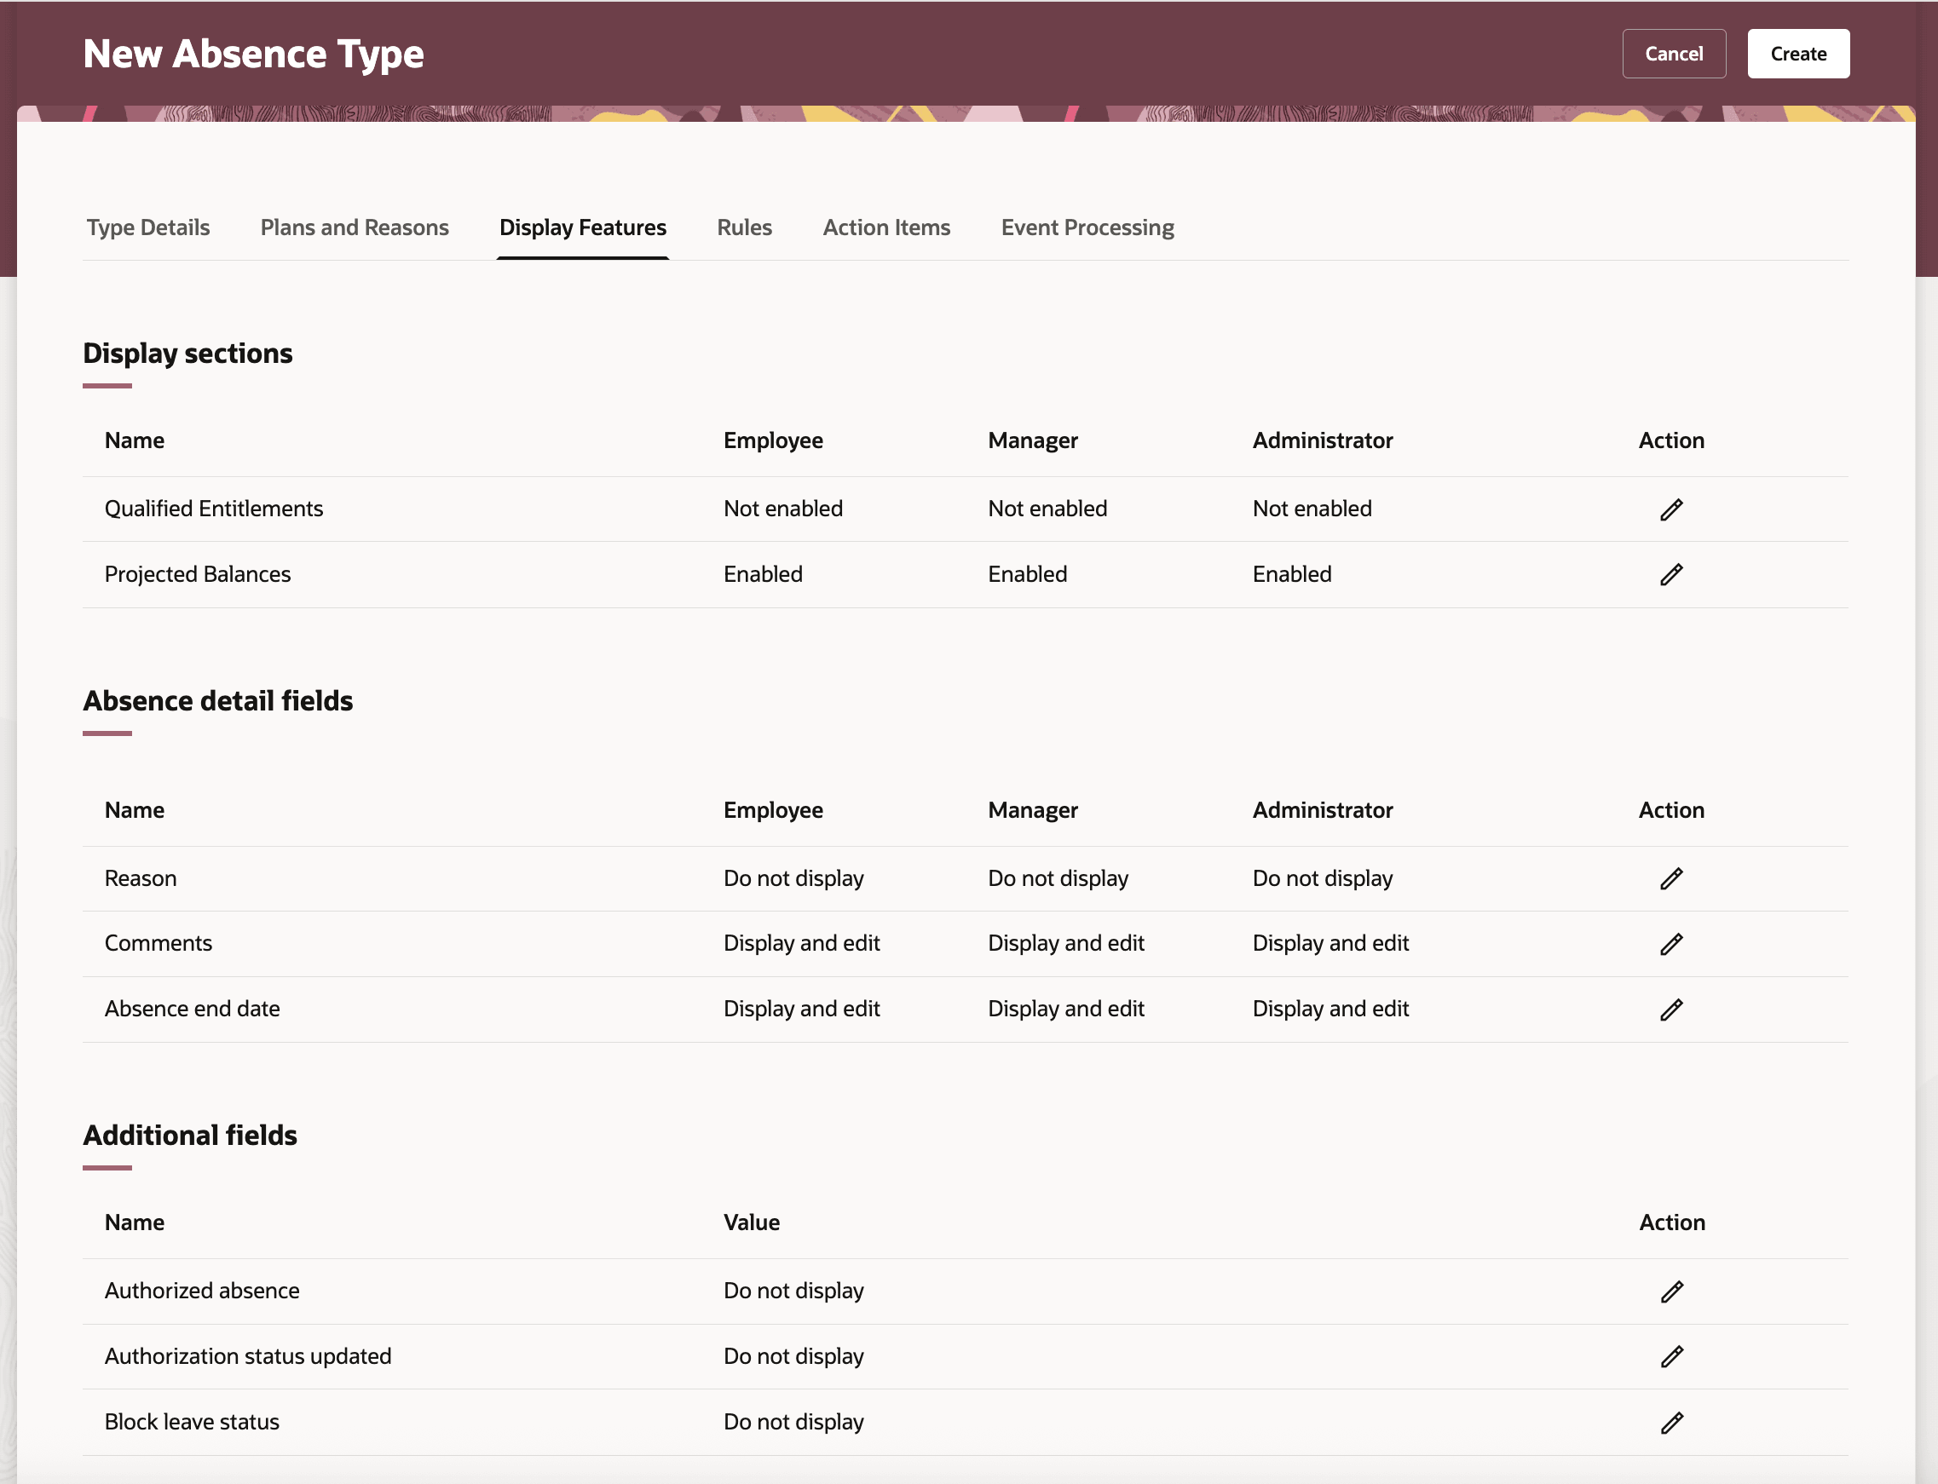Image resolution: width=1938 pixels, height=1484 pixels.
Task: Click Manager 'Display and edit' for Comments
Action: 1066,943
